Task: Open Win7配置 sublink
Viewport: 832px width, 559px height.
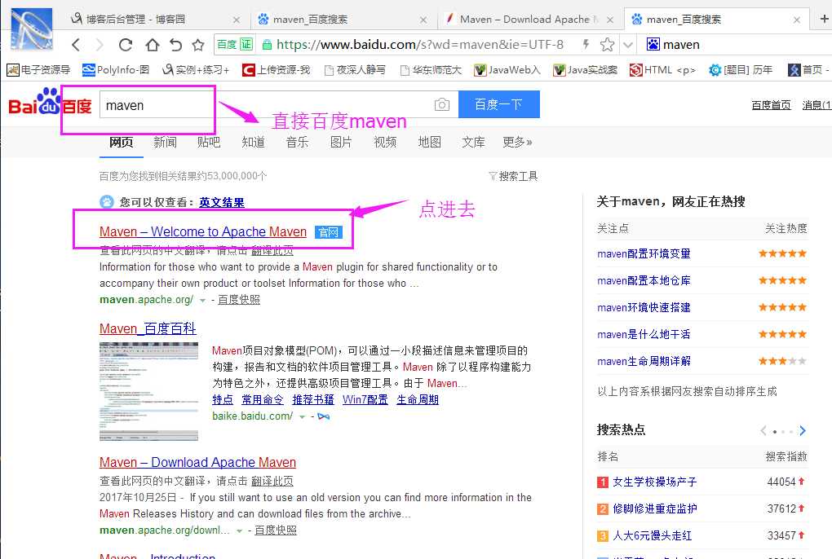Action: pos(365,399)
